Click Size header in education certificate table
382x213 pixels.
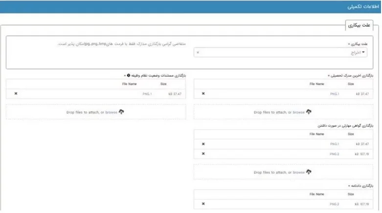pyautogui.click(x=351, y=84)
